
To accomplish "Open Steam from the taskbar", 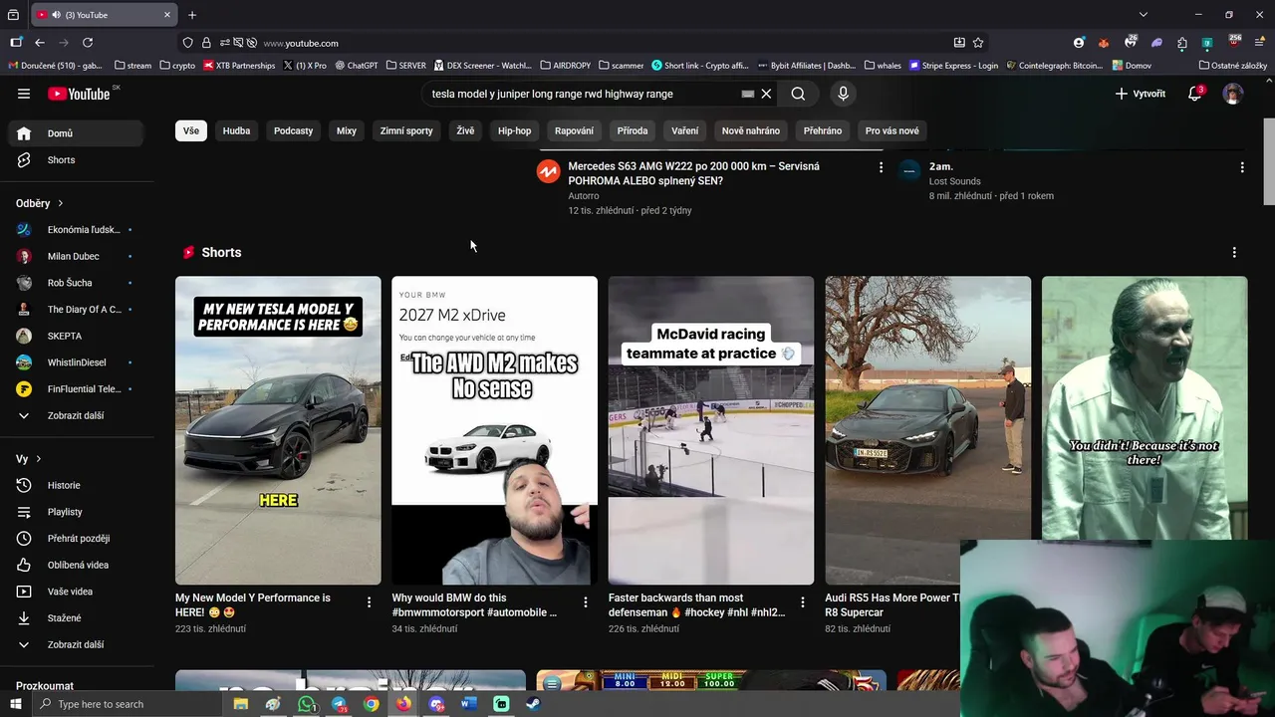I will point(533,704).
